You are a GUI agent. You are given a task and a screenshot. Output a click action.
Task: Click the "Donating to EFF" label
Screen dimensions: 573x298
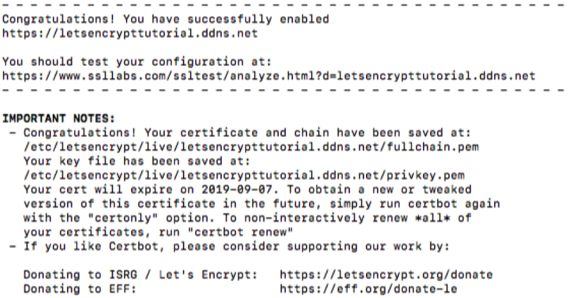pos(80,289)
